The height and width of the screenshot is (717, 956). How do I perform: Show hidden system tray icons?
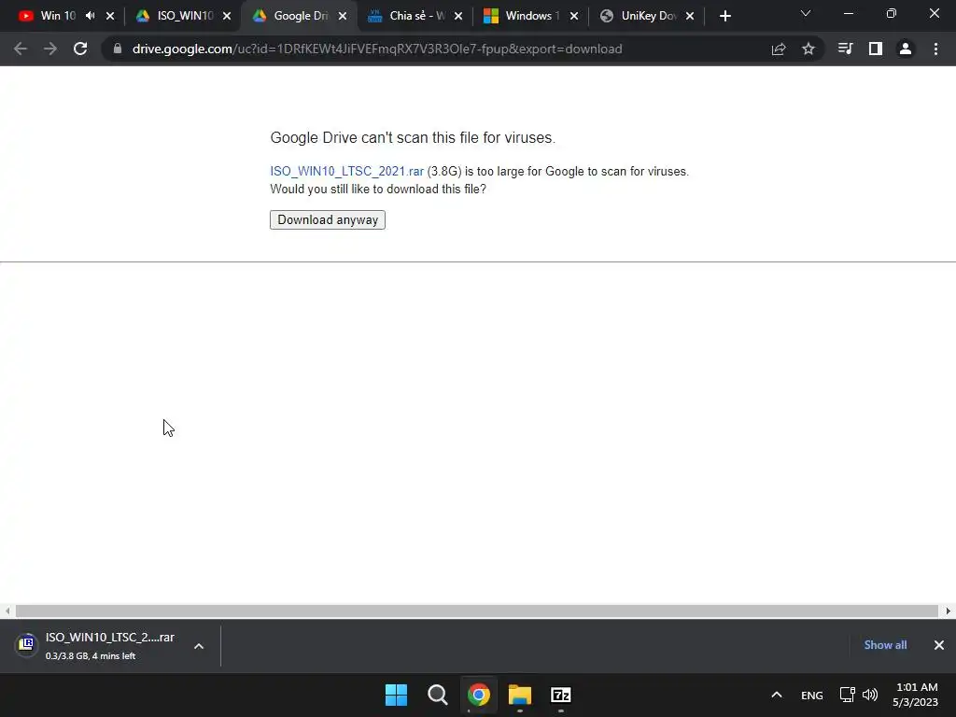[776, 695]
